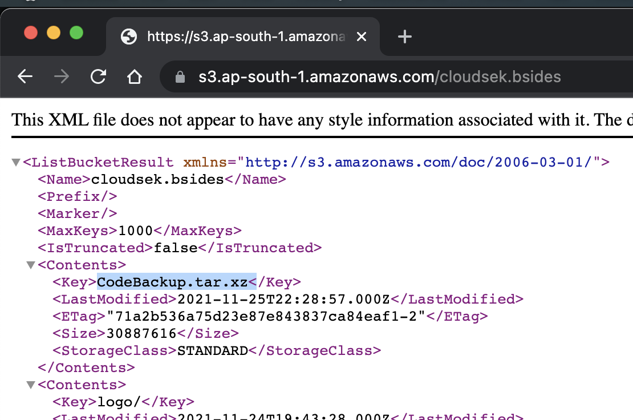The image size is (633, 420).
Task: Click the IsTruncated value false
Action: [176, 248]
